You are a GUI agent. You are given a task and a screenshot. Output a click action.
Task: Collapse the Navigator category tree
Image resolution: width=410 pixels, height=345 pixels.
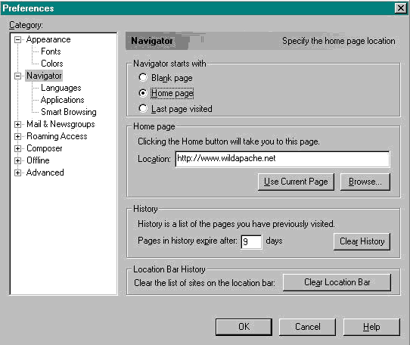[18, 76]
